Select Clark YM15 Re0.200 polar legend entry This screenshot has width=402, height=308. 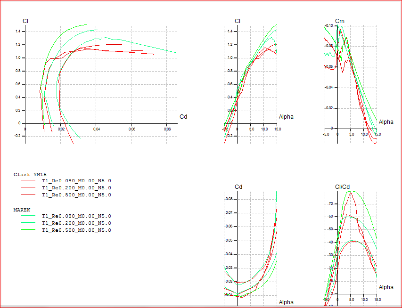pyautogui.click(x=76, y=188)
